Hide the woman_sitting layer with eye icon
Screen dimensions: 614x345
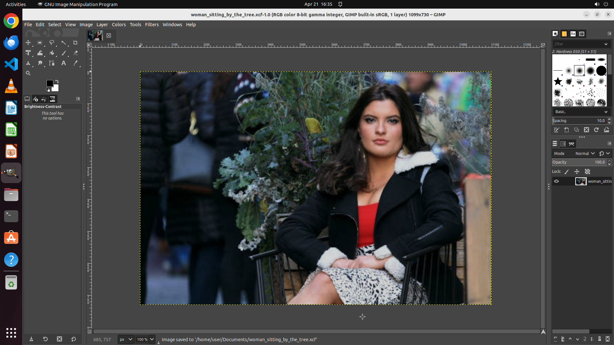point(556,181)
